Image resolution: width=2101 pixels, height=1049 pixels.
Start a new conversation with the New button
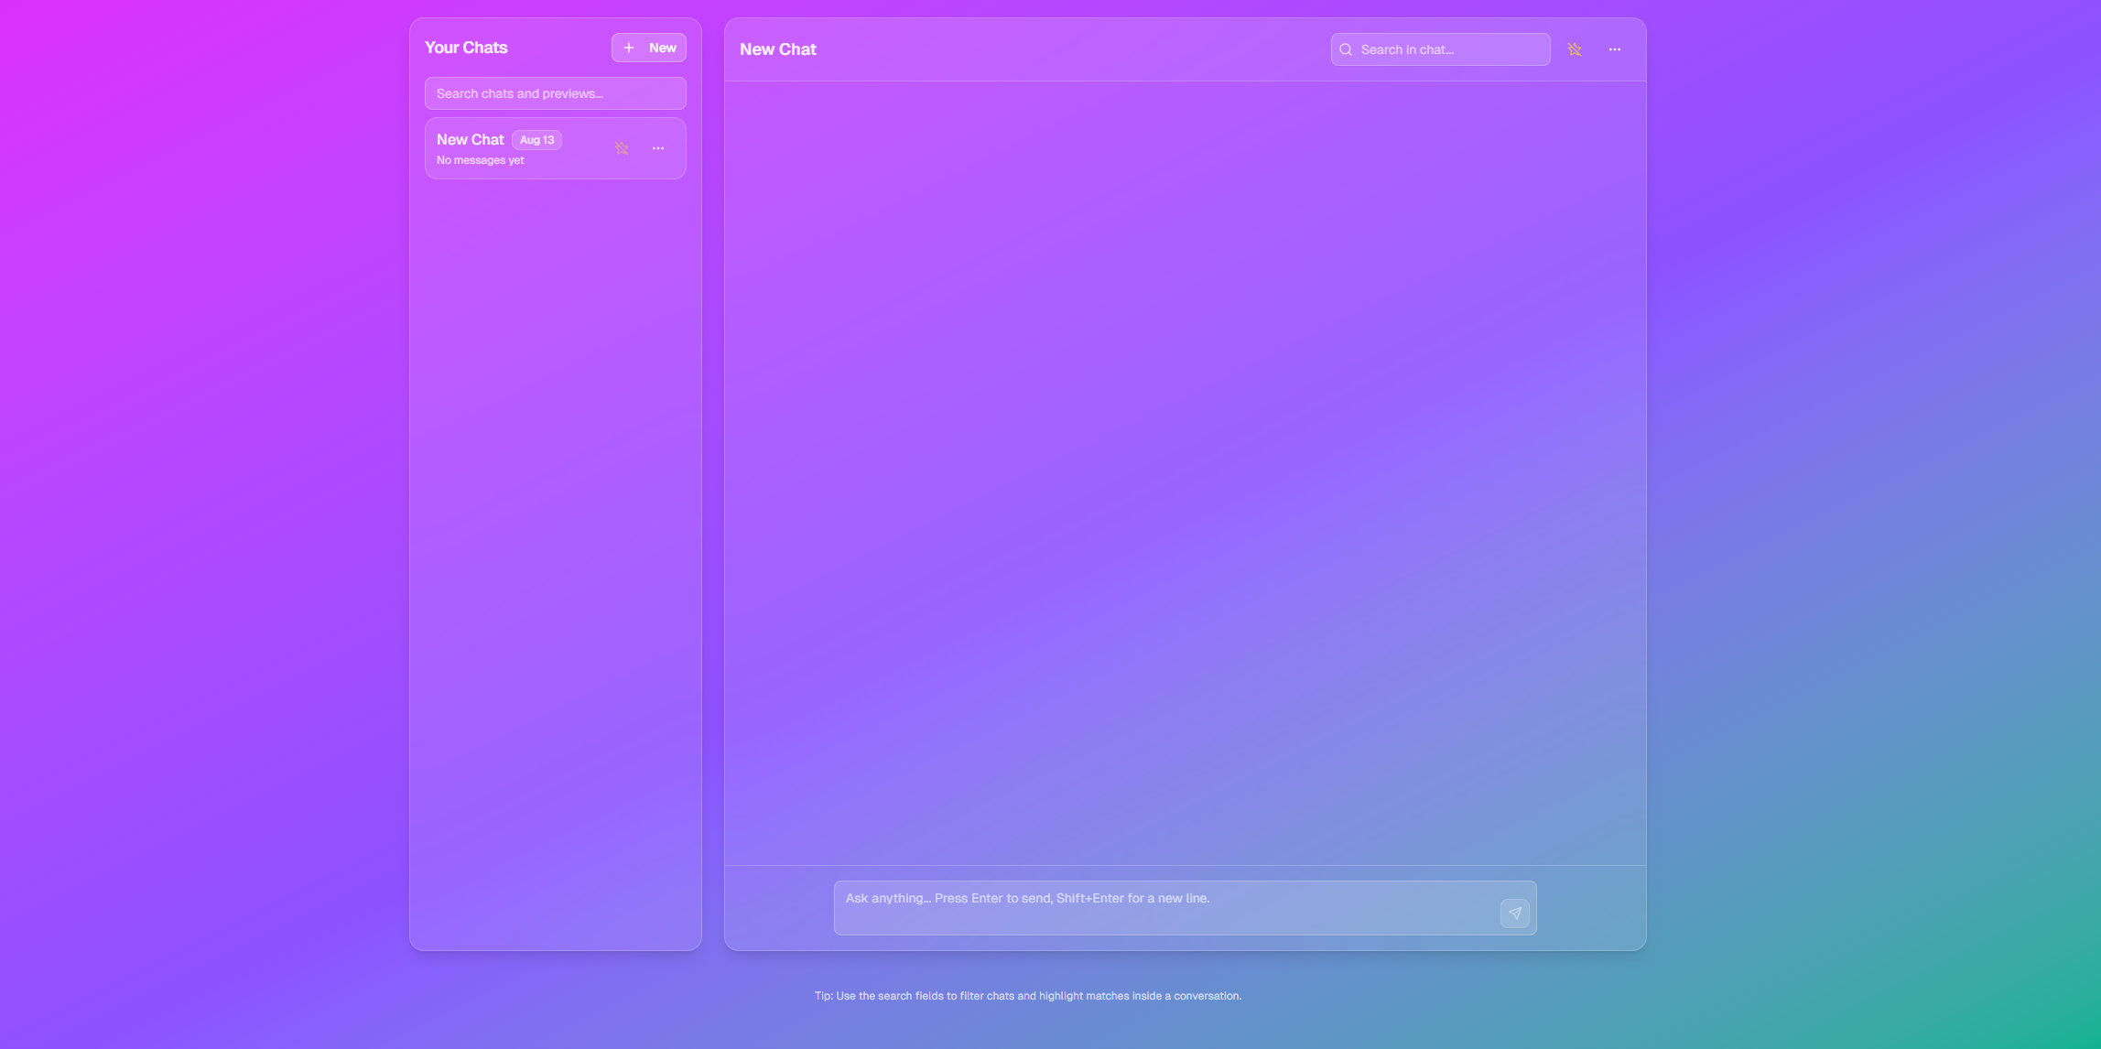pos(648,47)
